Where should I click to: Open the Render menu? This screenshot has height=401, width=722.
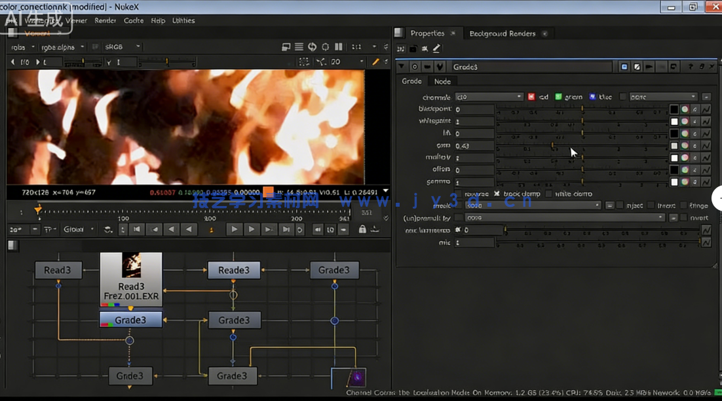click(x=105, y=21)
